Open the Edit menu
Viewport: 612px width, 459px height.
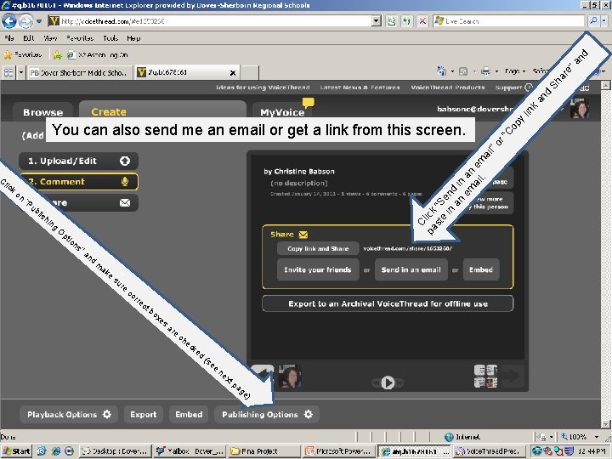point(29,38)
